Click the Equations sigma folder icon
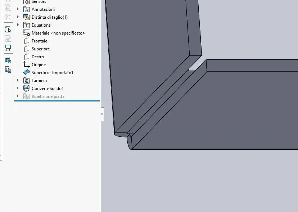Viewport: 298px width, 212px height. click(x=27, y=25)
